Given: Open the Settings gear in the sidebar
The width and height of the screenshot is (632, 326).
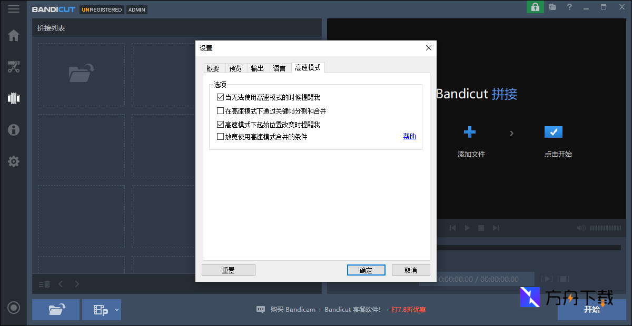Looking at the screenshot, I should [x=14, y=161].
